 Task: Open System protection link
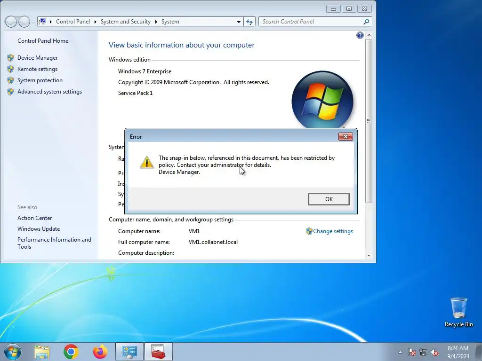click(x=40, y=80)
